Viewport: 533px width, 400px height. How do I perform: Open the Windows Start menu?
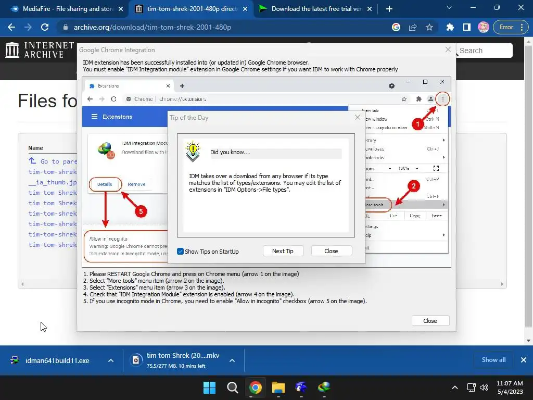[209, 387]
